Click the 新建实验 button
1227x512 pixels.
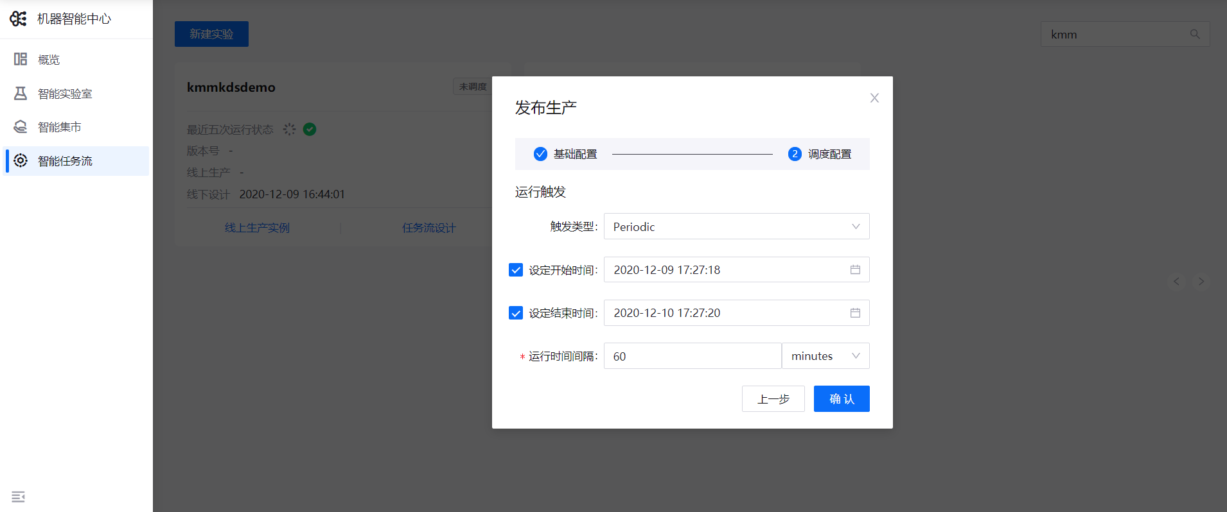click(211, 34)
